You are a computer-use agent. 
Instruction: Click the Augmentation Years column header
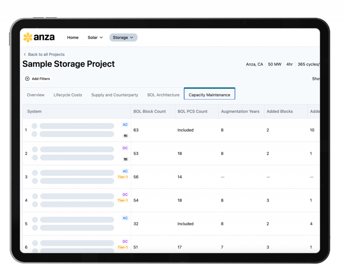240,111
